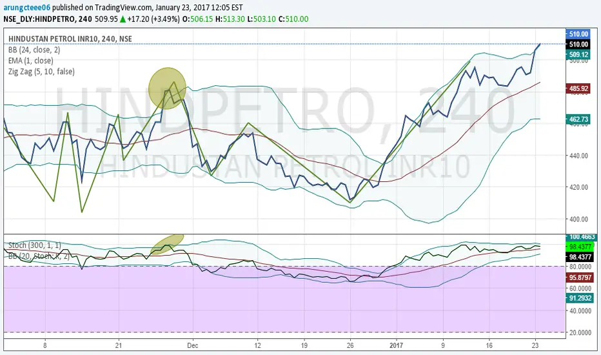Click the 20.0000 stochastic axis label
Image resolution: width=601 pixels, height=355 pixels.
[580, 332]
